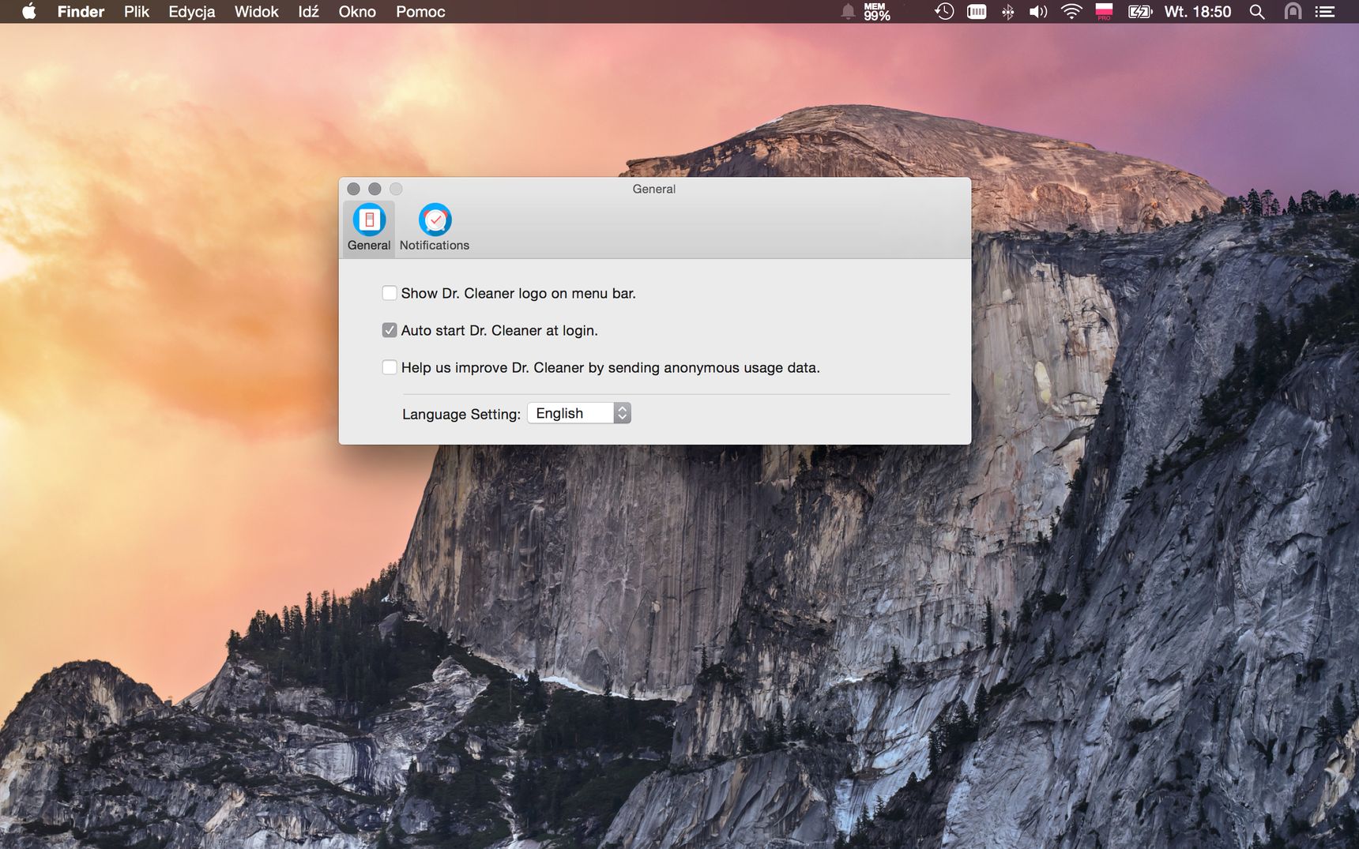Open the Finder menu
This screenshot has height=849, width=1359.
81,11
